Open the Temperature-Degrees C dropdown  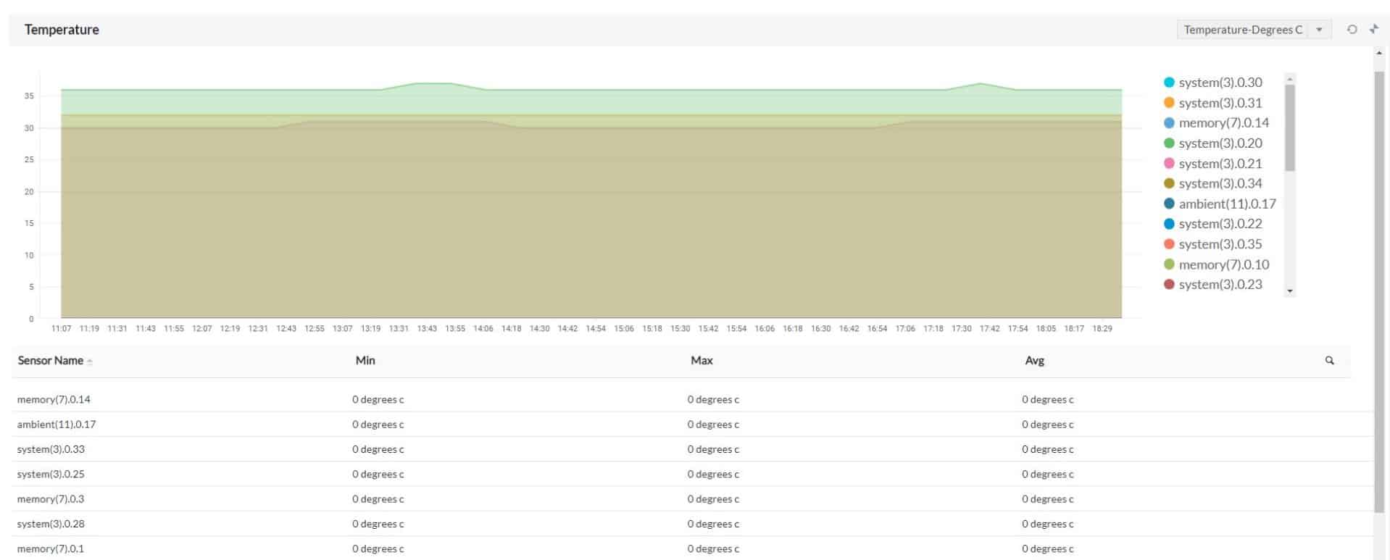point(1254,30)
